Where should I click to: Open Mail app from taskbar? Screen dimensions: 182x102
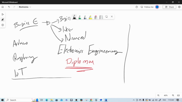pos(61,100)
